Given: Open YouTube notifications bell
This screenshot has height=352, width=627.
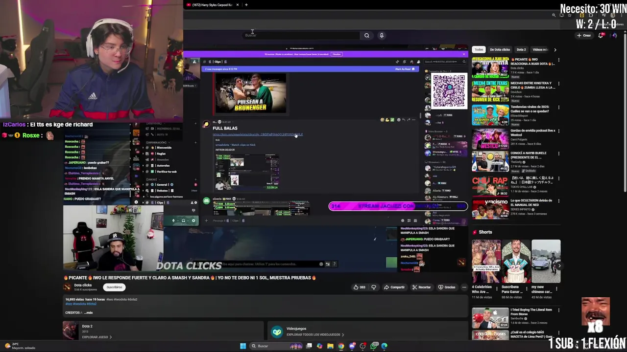Looking at the screenshot, I should tap(602, 35).
